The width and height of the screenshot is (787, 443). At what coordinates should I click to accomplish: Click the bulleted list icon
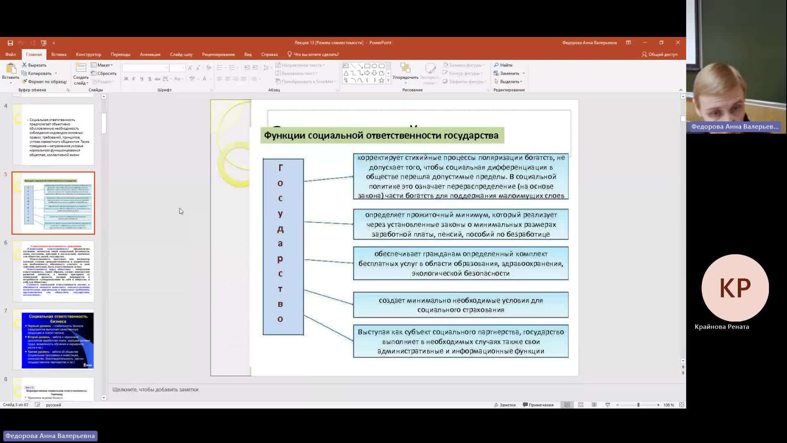point(220,68)
